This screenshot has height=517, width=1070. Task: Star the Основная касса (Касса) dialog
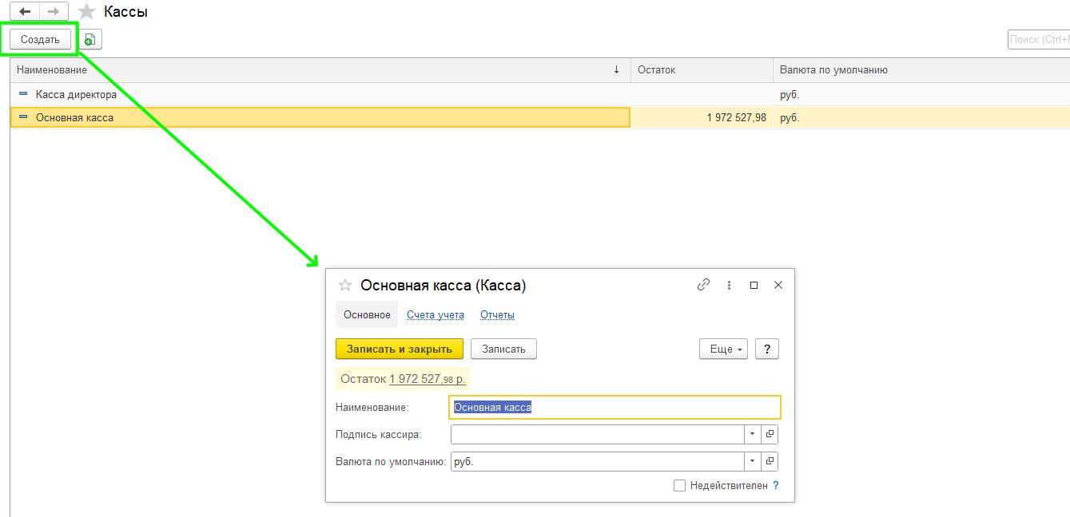[345, 285]
